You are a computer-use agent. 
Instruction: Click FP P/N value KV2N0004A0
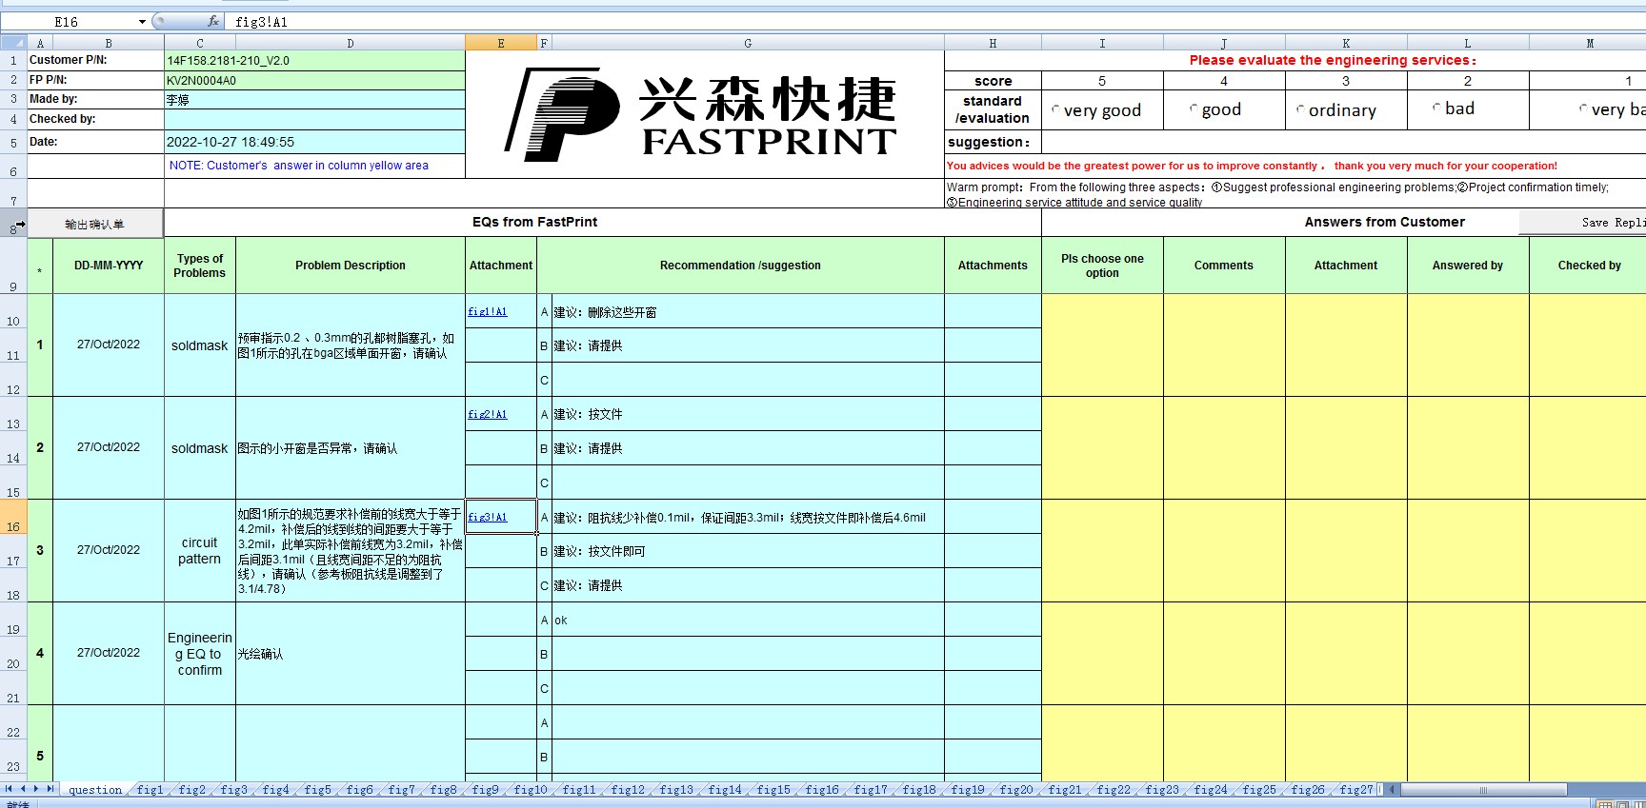314,80
